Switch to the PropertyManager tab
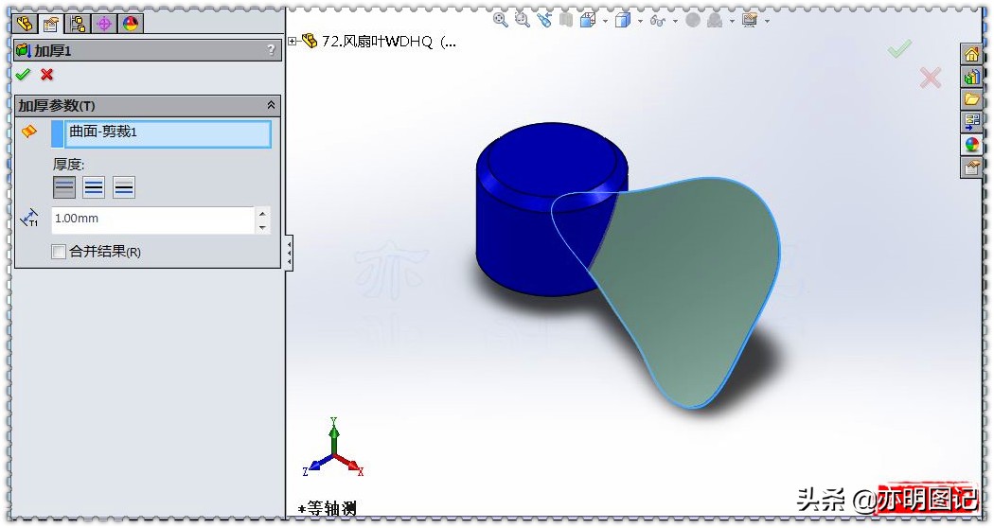This screenshot has width=994, height=528. (x=51, y=24)
